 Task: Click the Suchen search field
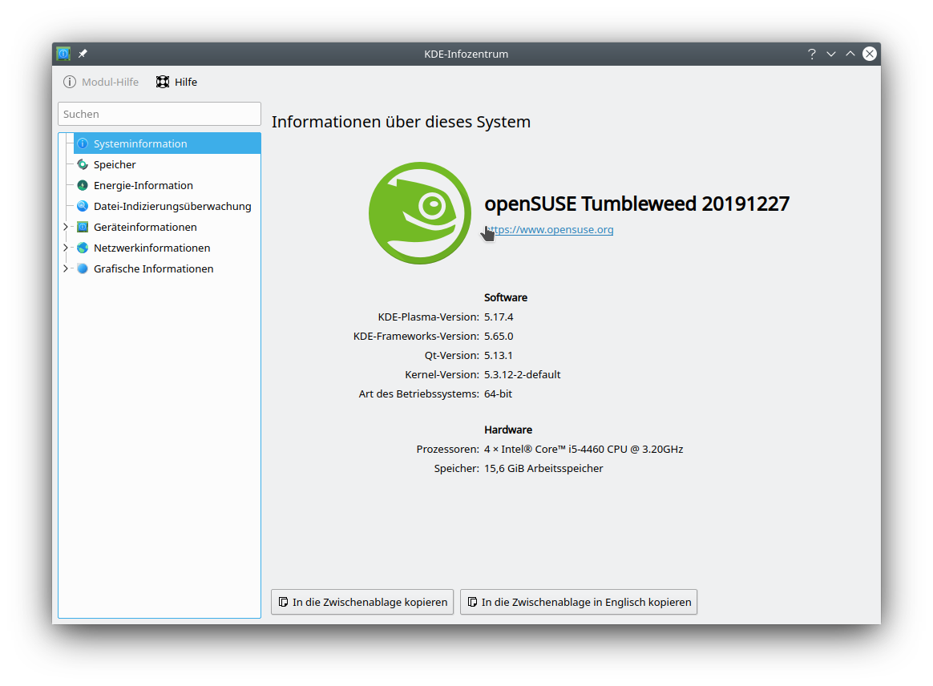(x=160, y=114)
